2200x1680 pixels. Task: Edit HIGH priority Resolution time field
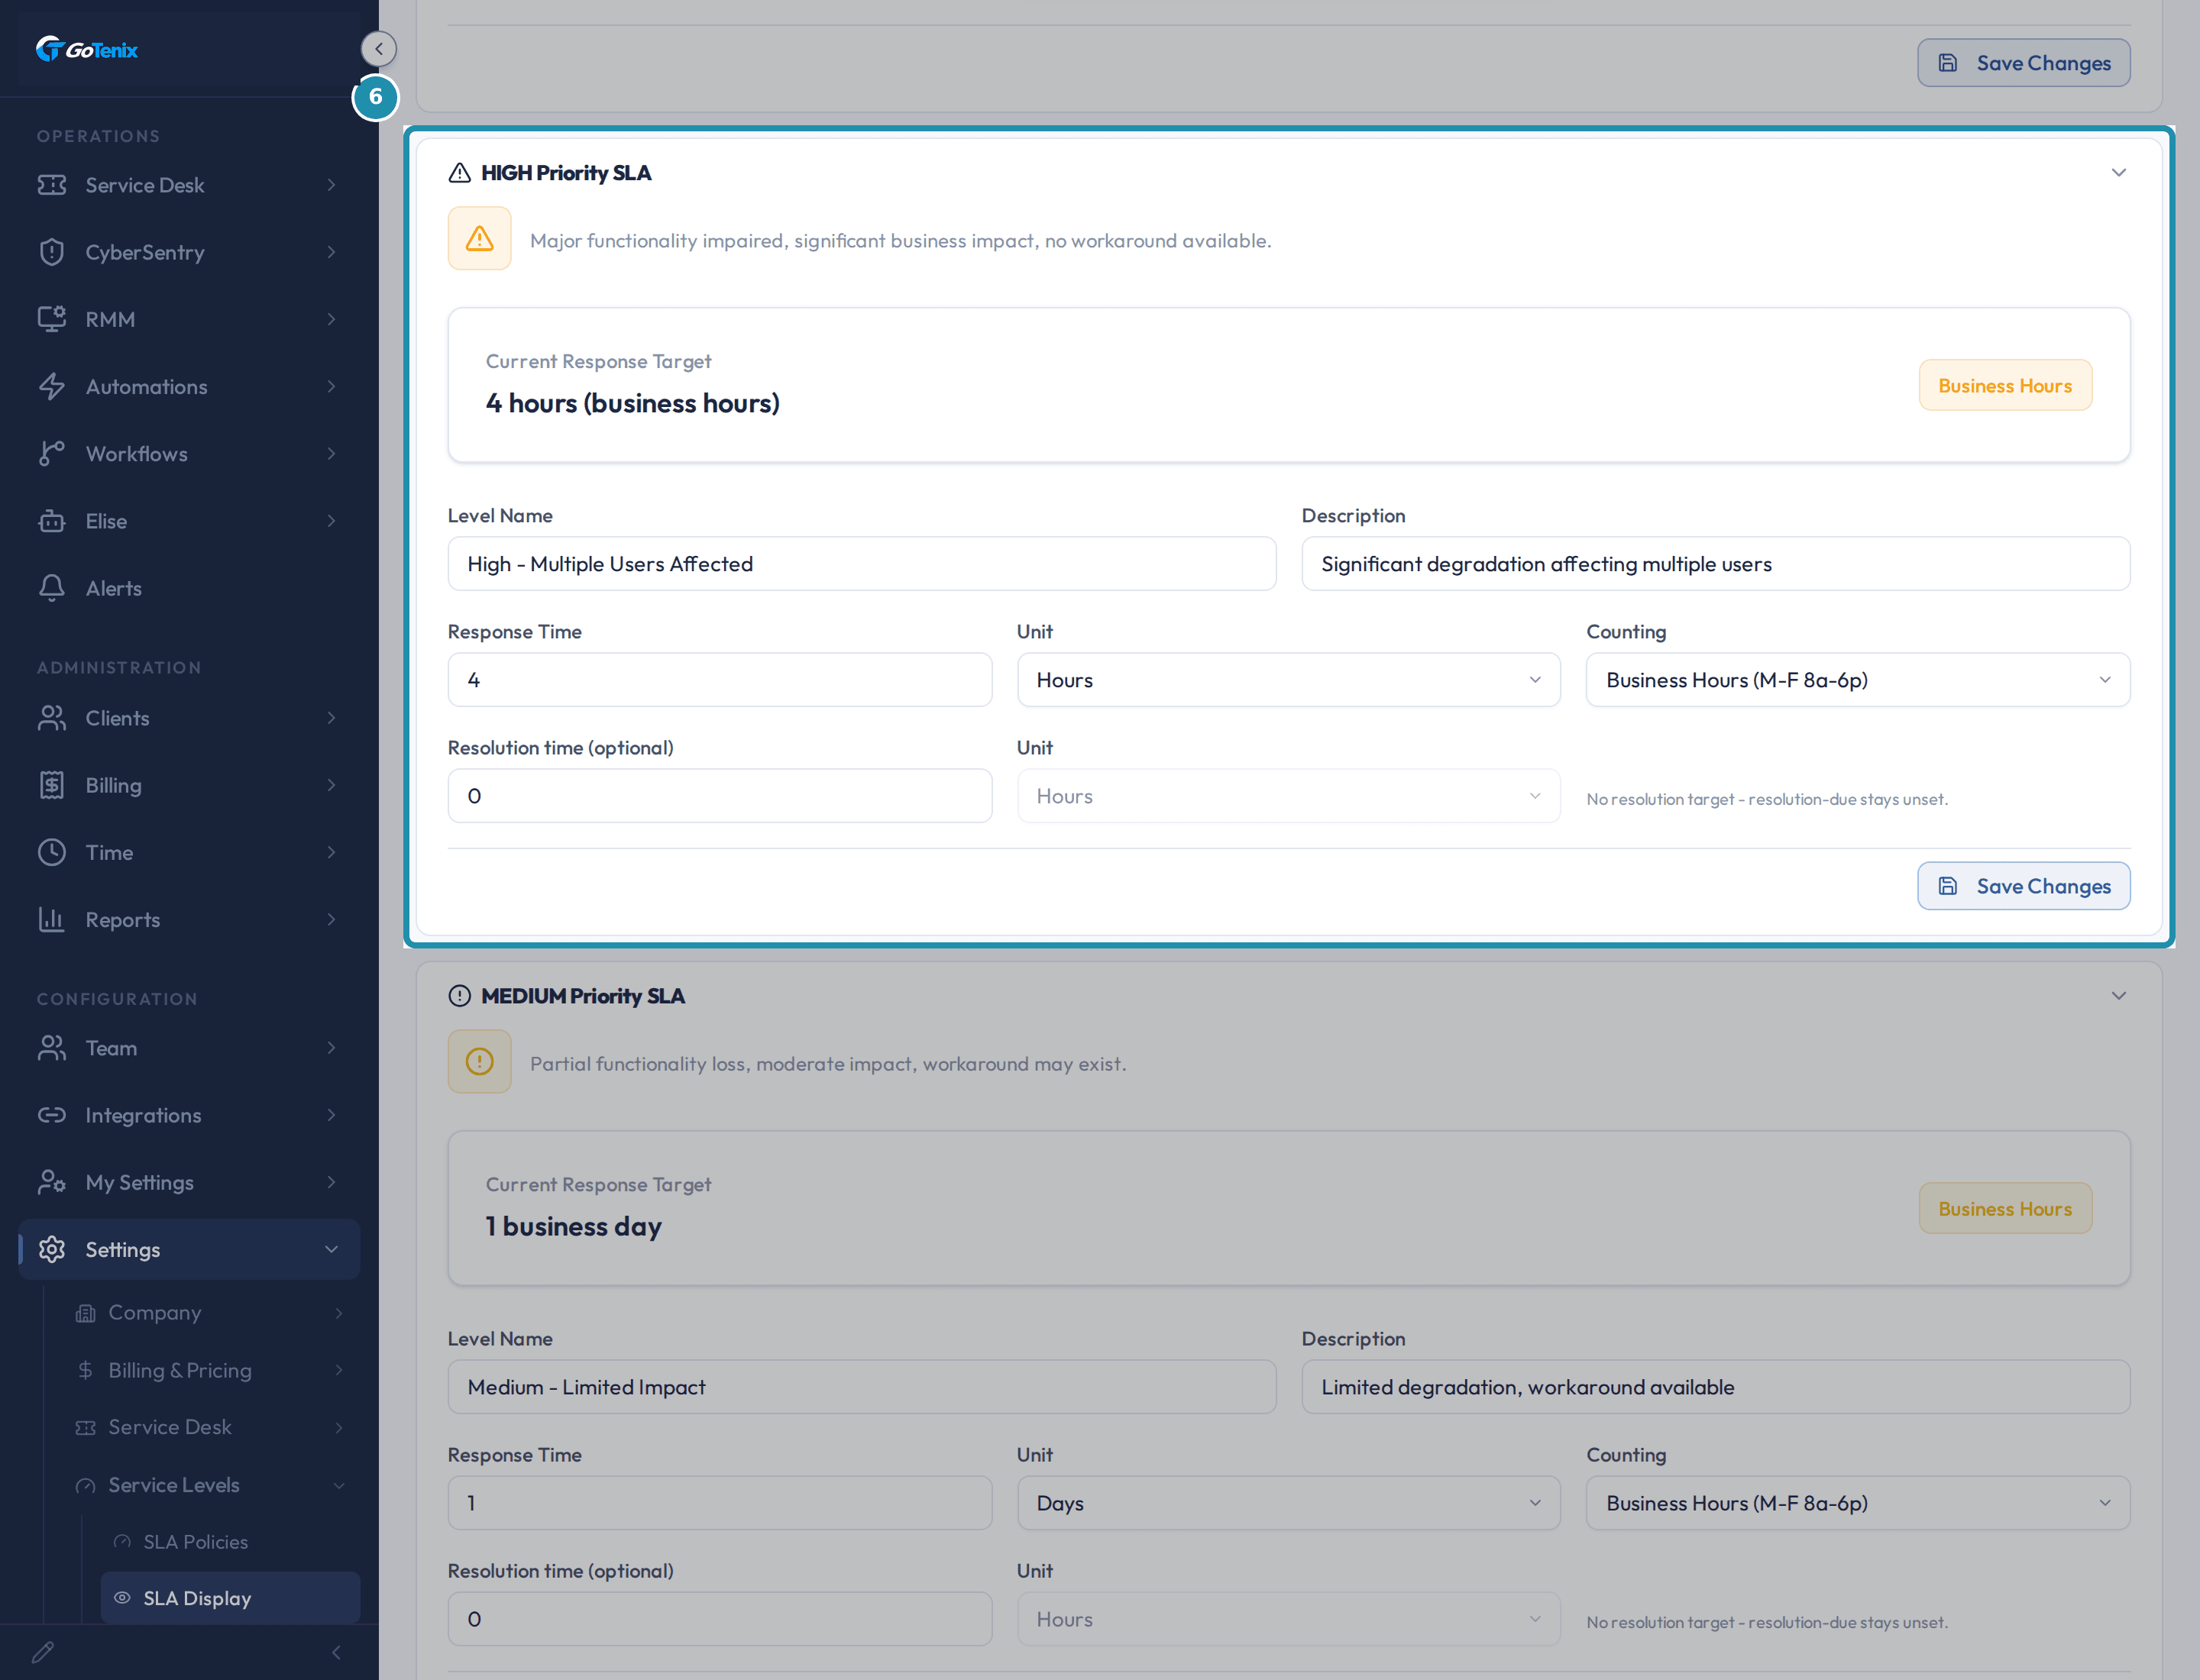coord(720,796)
